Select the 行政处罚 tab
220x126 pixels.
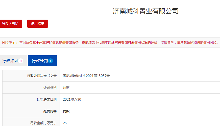pyautogui.click(x=42, y=61)
